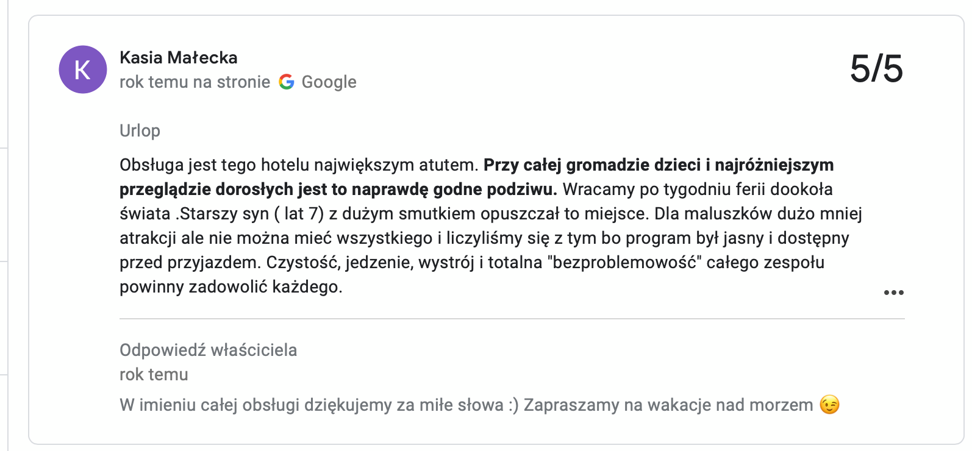Click the ":)" smiley in the reply
The height and width of the screenshot is (451, 972).
pyautogui.click(x=513, y=405)
